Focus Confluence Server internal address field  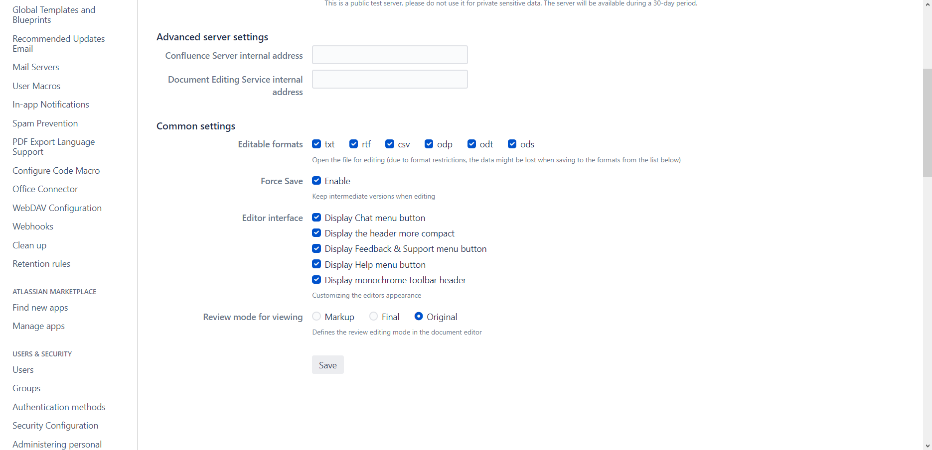pos(390,55)
